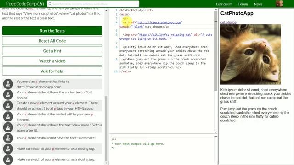Open the user profile avatar

tap(279, 4)
